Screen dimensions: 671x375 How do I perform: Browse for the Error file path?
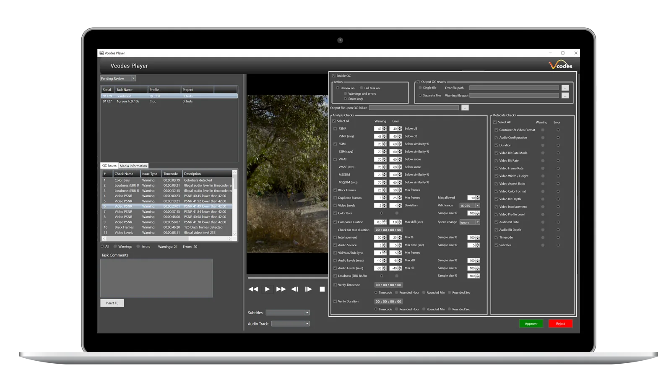coord(565,88)
